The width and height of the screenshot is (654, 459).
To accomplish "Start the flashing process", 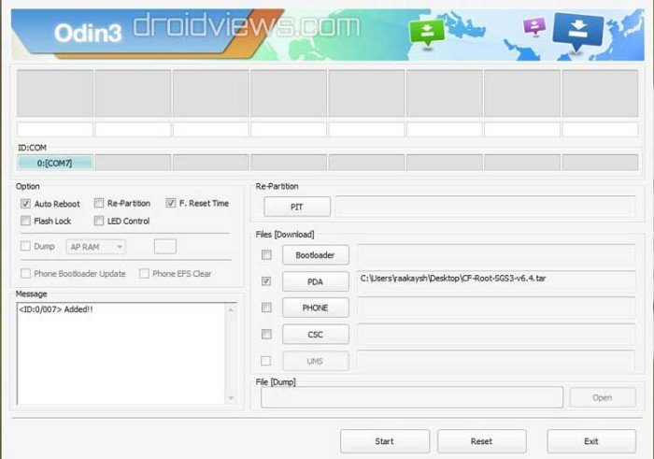I will point(385,441).
